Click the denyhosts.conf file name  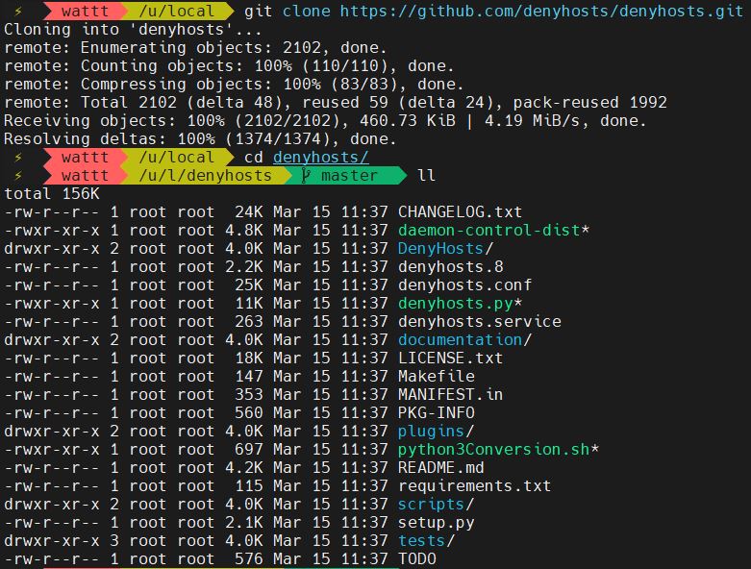pyautogui.click(x=464, y=284)
